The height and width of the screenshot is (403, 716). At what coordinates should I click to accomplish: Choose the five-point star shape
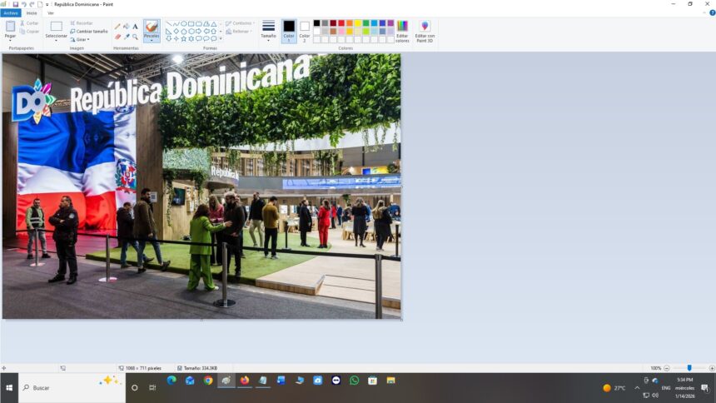(x=183, y=39)
